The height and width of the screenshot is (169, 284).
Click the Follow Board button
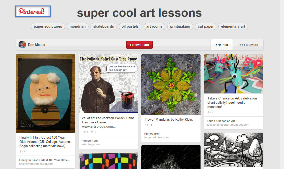point(139,45)
